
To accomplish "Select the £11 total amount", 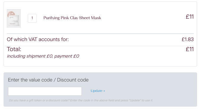I will (x=190, y=49).
